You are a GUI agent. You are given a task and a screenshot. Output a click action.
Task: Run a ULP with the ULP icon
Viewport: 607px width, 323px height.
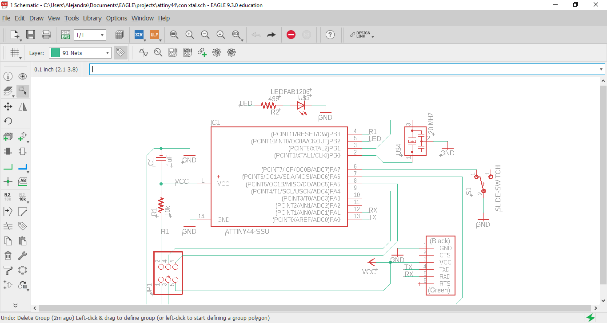(155, 35)
